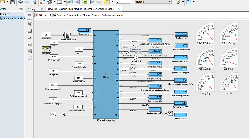This screenshot has height=138, width=249.
Task: Click the Model Advisor green checkmark icon
Action: click(x=178, y=2)
